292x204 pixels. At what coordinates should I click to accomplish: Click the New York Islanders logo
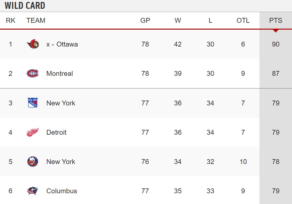click(x=33, y=162)
